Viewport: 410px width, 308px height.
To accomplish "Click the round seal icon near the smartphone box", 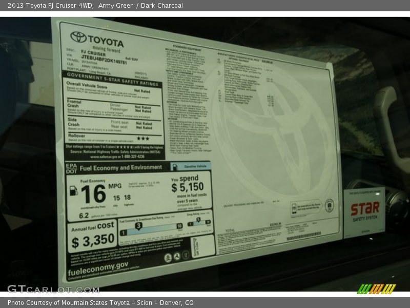I will pyautogui.click(x=329, y=206).
